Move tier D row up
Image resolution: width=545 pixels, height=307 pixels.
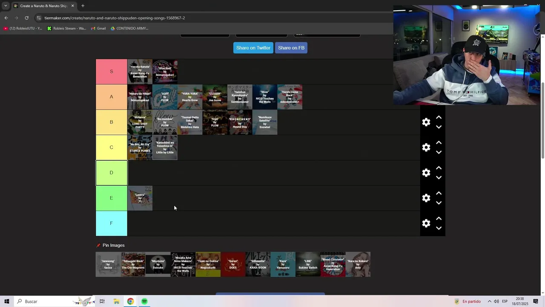tap(439, 168)
